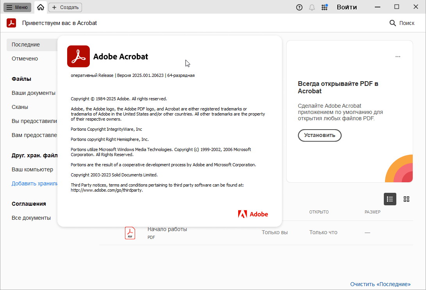Click the Поиск search icon
The width and height of the screenshot is (426, 290).
tap(402, 23)
